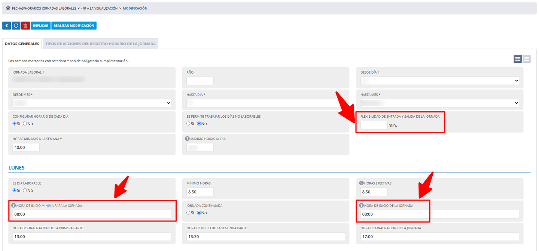Click the blue back arrow button

7,25
